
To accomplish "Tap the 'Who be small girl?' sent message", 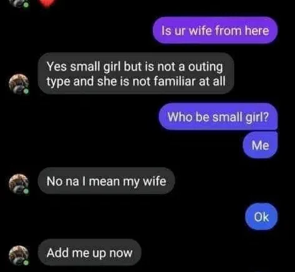I will [x=218, y=117].
